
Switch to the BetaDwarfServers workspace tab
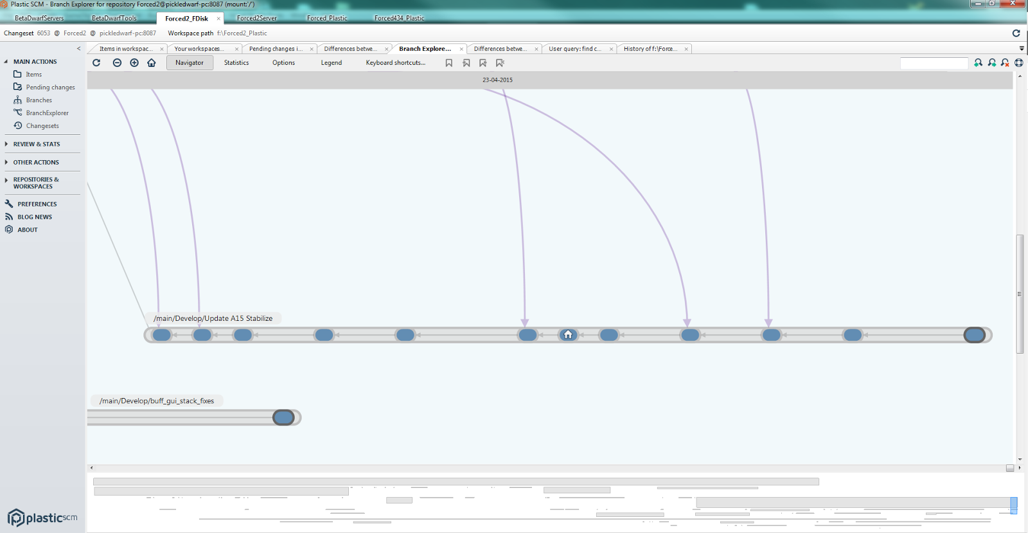click(x=39, y=18)
